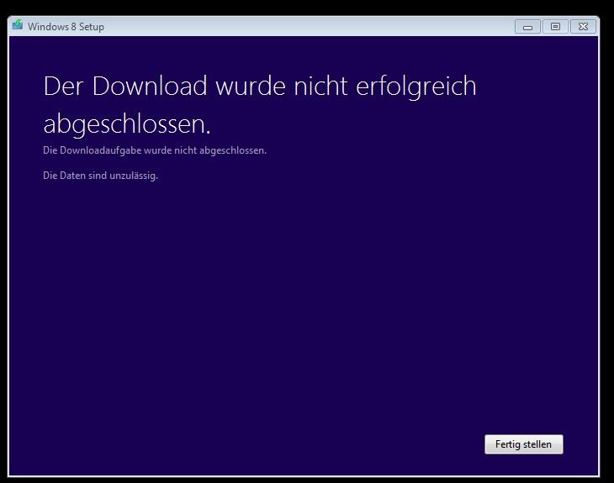Click text 'Die Daten sind unzulässig.'
The width and height of the screenshot is (614, 483).
click(x=101, y=176)
